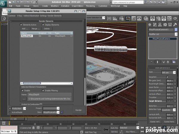Image resolution: width=179 pixels, height=134 pixels.
Task: Click the Add... render element button
Action: coord(25,29)
